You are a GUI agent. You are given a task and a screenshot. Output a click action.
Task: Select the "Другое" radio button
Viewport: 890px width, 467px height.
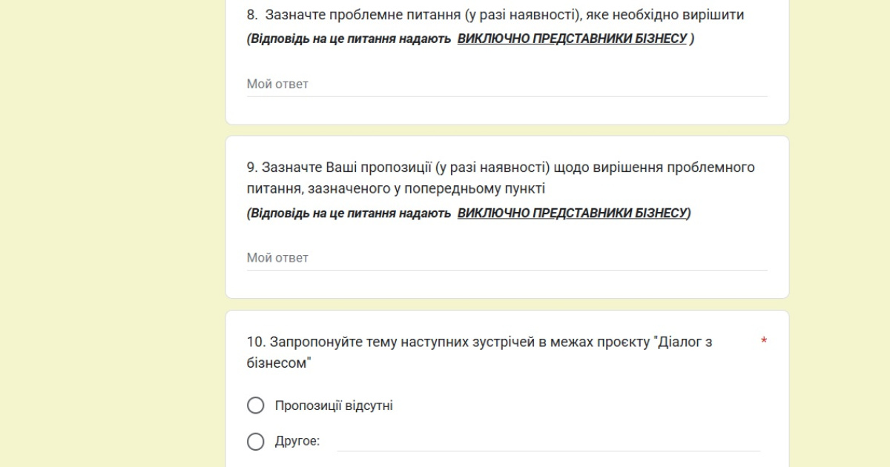coord(256,442)
